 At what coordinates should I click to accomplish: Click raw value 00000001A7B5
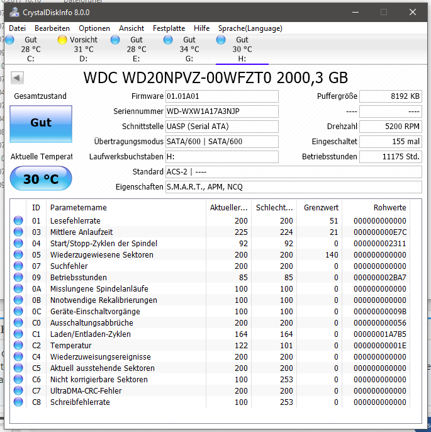[380, 334]
